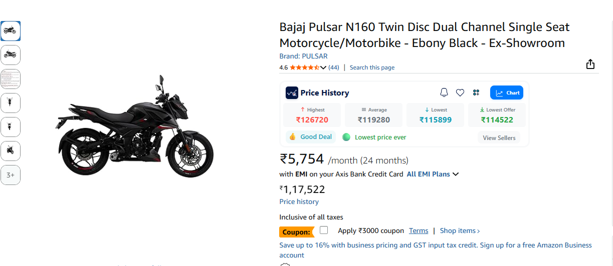Select the text specification sheet thumbnail
Image resolution: width=613 pixels, height=266 pixels.
tap(11, 78)
